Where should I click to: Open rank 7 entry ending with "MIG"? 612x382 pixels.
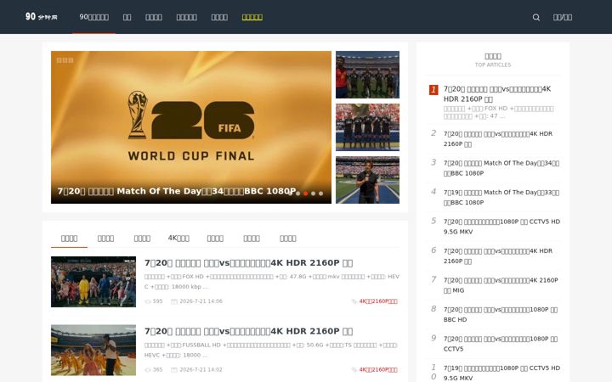pyautogui.click(x=501, y=285)
